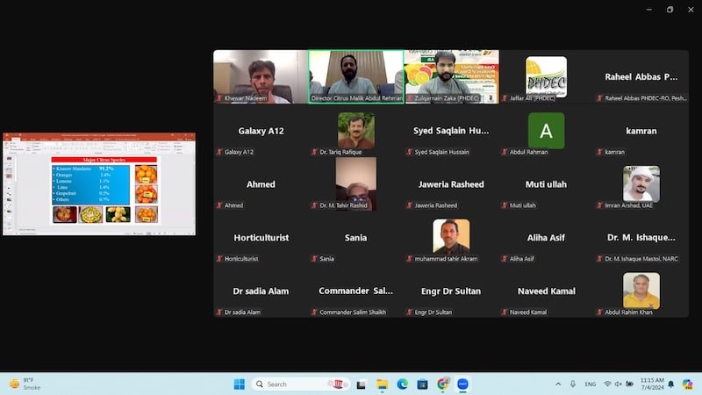Select Director Citrus Malik Abdul Rehman video tile

pos(356,77)
